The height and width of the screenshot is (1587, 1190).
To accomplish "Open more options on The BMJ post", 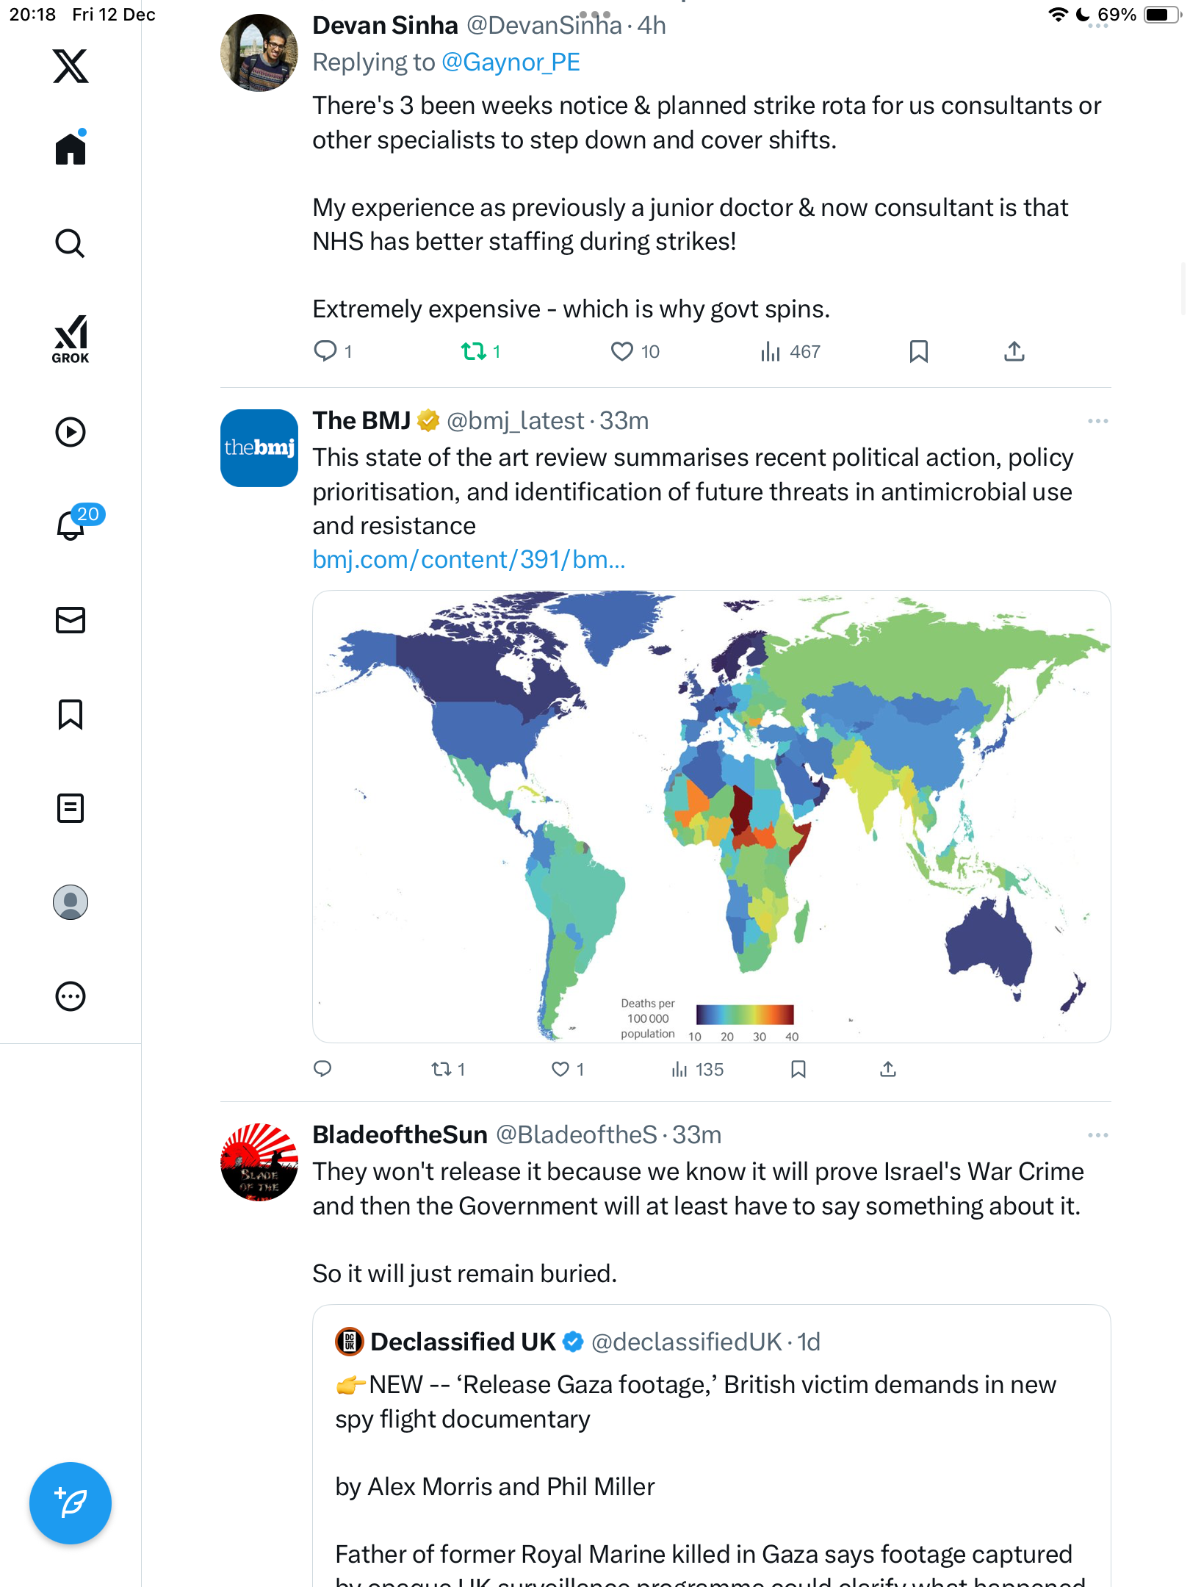I will 1097,421.
